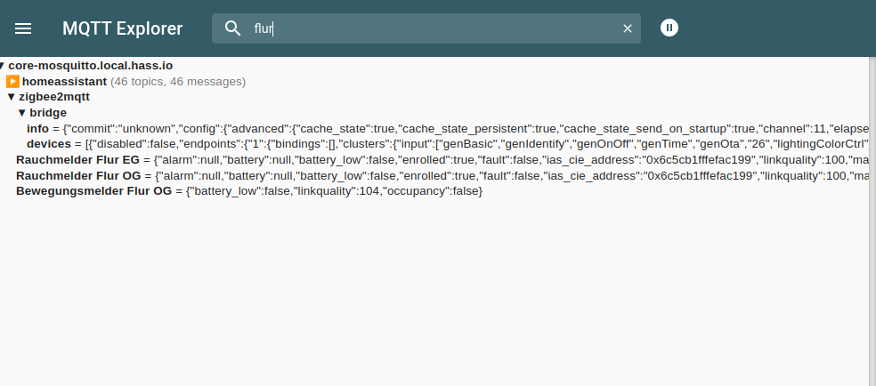Click the 46 topics, 46 messages count
The height and width of the screenshot is (386, 876).
click(178, 81)
